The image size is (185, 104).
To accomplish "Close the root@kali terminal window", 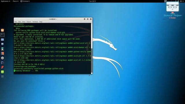I will click(x=91, y=19).
